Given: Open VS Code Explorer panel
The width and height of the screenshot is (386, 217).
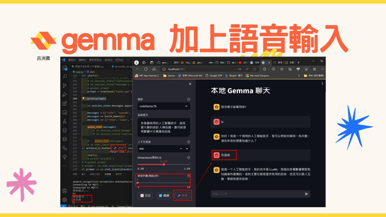Looking at the screenshot, I should coord(65,68).
